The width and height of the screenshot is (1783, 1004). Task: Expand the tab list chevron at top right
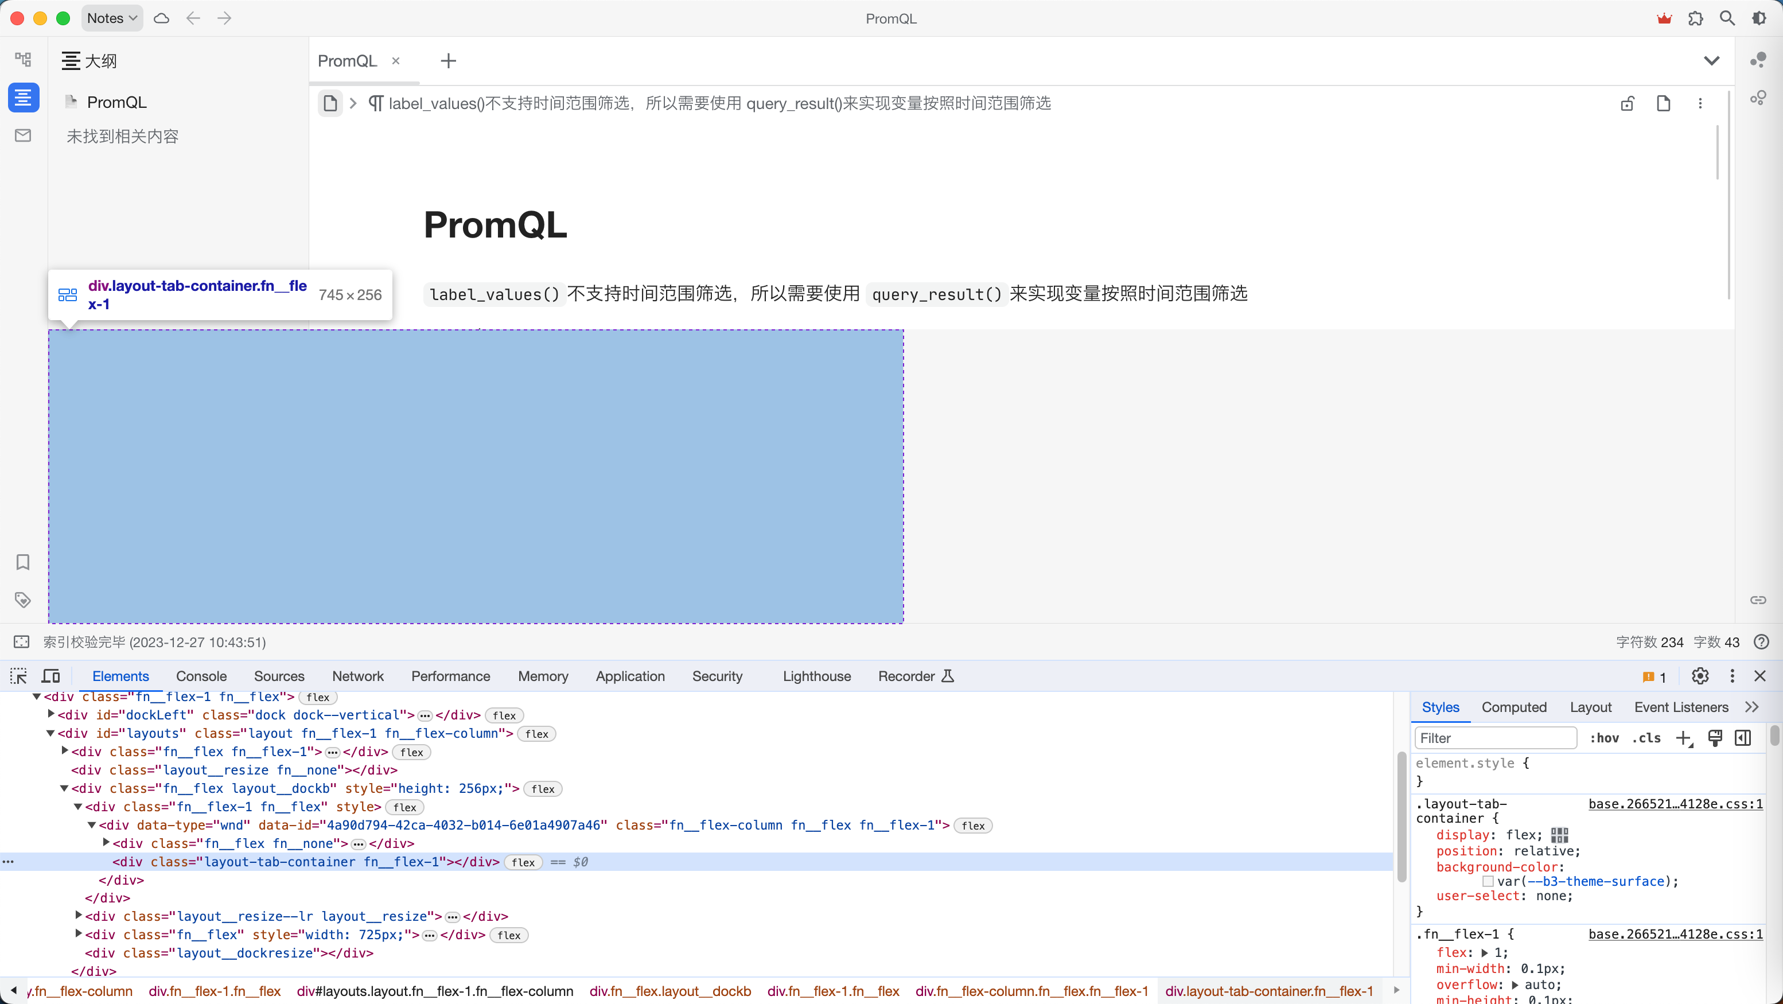[1711, 61]
